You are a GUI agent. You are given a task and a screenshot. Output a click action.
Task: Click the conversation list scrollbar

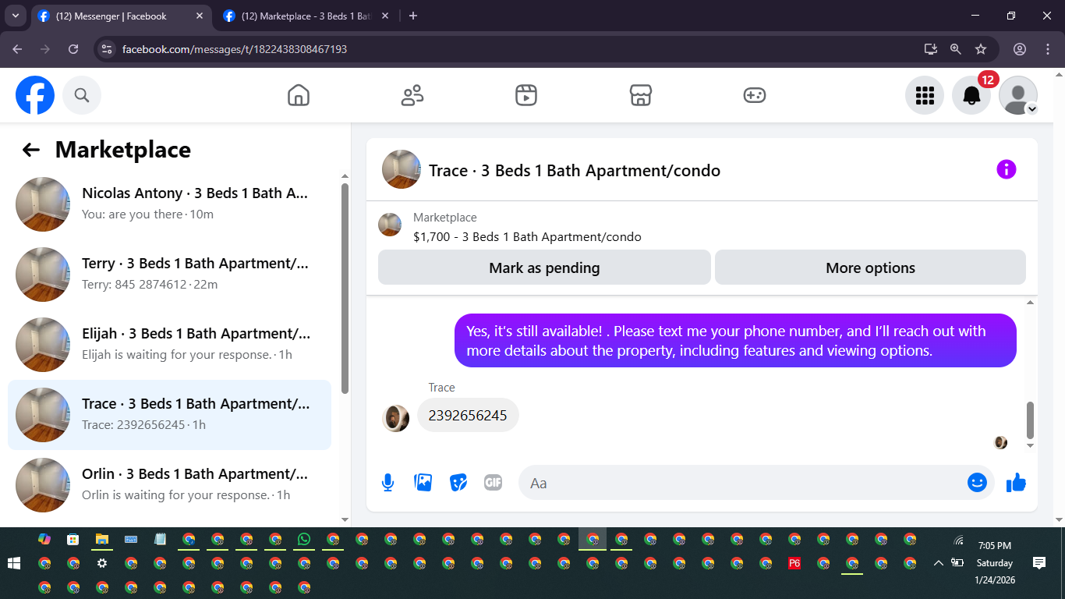tap(345, 289)
